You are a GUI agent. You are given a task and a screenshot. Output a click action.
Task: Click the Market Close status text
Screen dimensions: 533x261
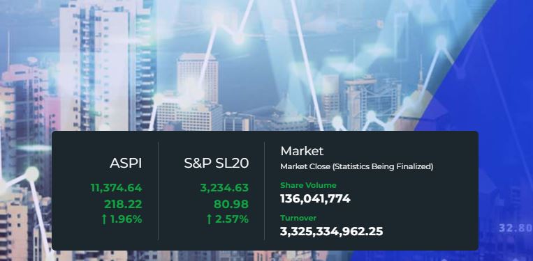coord(356,167)
